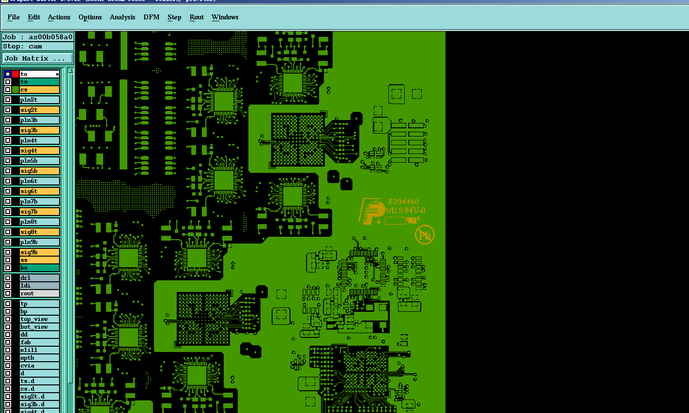Open the File menu
This screenshot has height=413, width=689.
[14, 17]
